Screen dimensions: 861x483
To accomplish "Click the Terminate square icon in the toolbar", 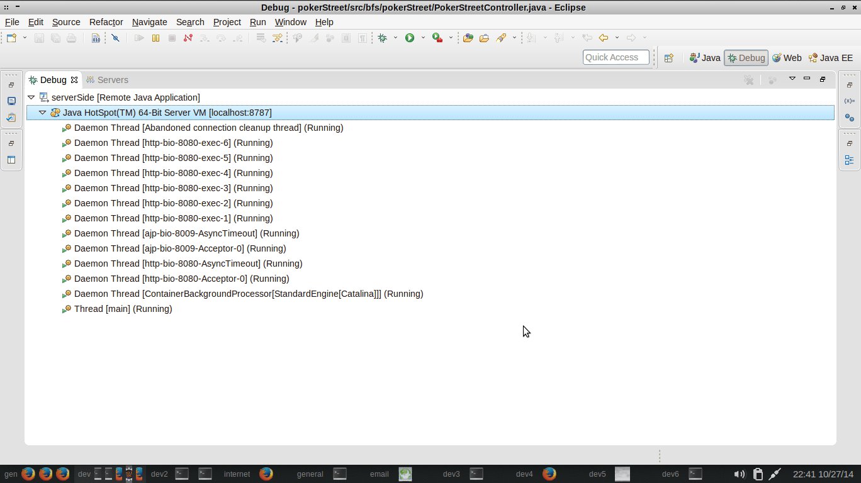I will 172,38.
